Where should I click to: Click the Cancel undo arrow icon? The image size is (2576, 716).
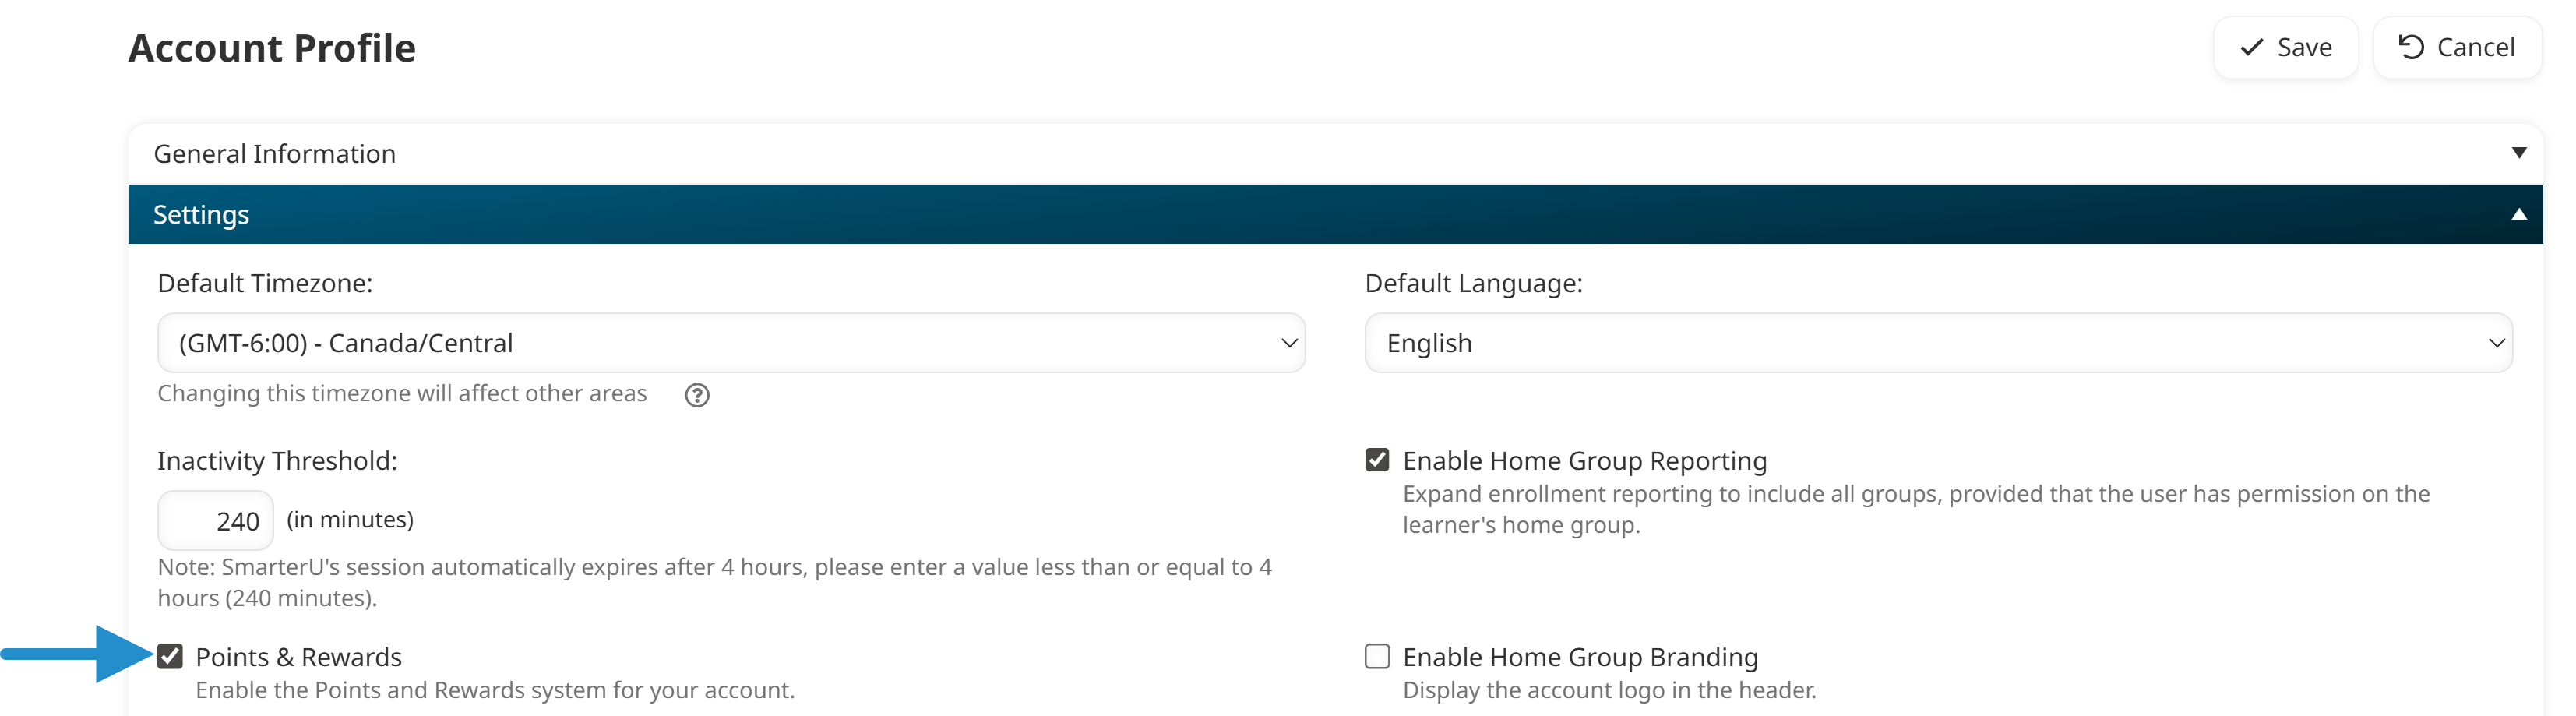2411,47
